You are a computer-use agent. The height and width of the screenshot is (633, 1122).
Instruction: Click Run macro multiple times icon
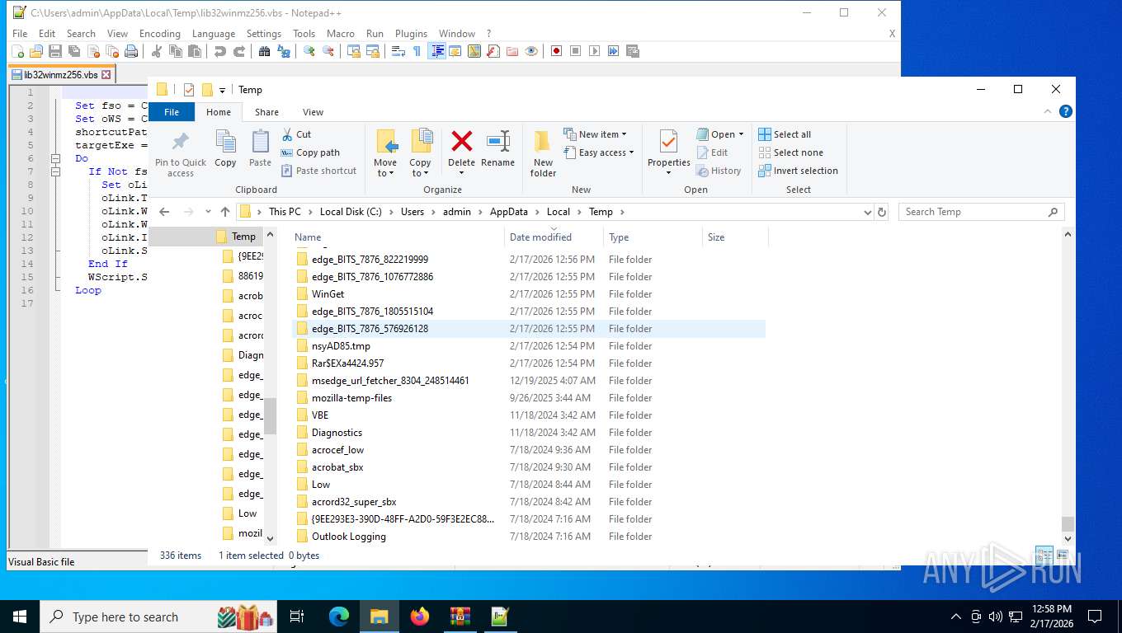(613, 51)
